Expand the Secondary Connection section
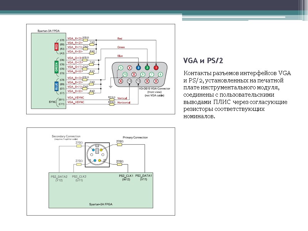This screenshot has height=231, width=308. click(65, 137)
